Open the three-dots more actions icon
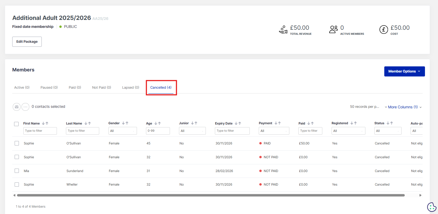The height and width of the screenshot is (214, 438). [25, 107]
